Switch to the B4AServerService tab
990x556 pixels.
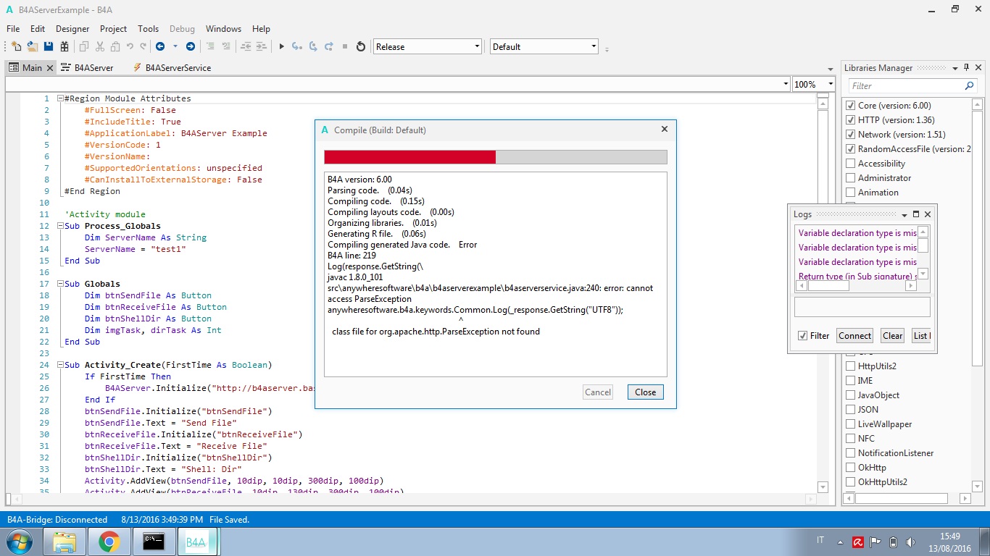(172, 68)
